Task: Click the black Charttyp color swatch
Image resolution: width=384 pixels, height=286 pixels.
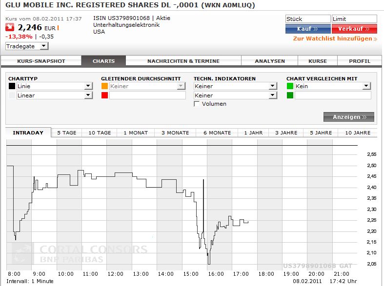Action: [12, 86]
